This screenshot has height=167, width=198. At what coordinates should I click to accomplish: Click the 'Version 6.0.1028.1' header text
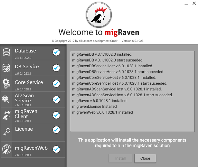[x=134, y=41]
